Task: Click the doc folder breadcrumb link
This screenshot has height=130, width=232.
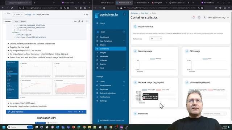Action: click(x=34, y=14)
